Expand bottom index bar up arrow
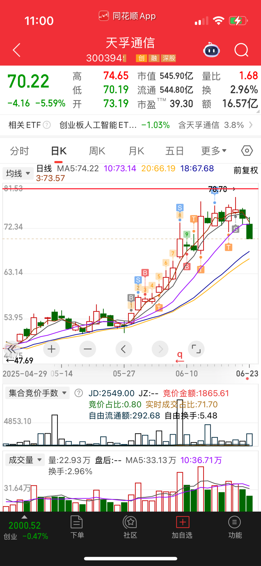 (x=24, y=517)
